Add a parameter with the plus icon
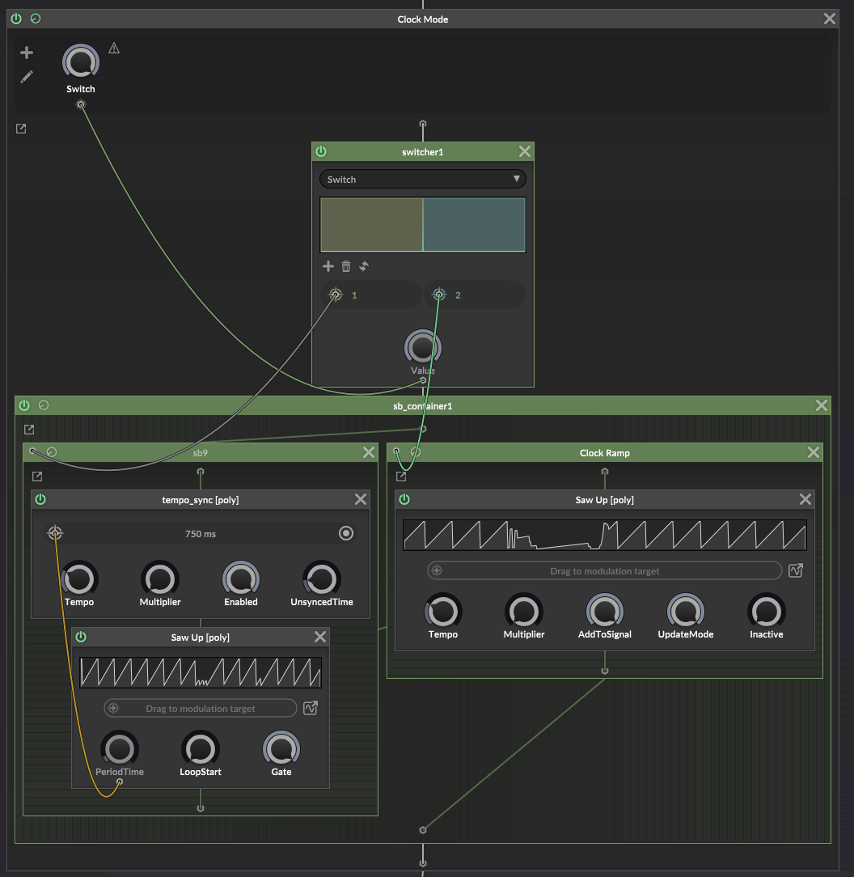Image resolution: width=854 pixels, height=877 pixels. [27, 53]
